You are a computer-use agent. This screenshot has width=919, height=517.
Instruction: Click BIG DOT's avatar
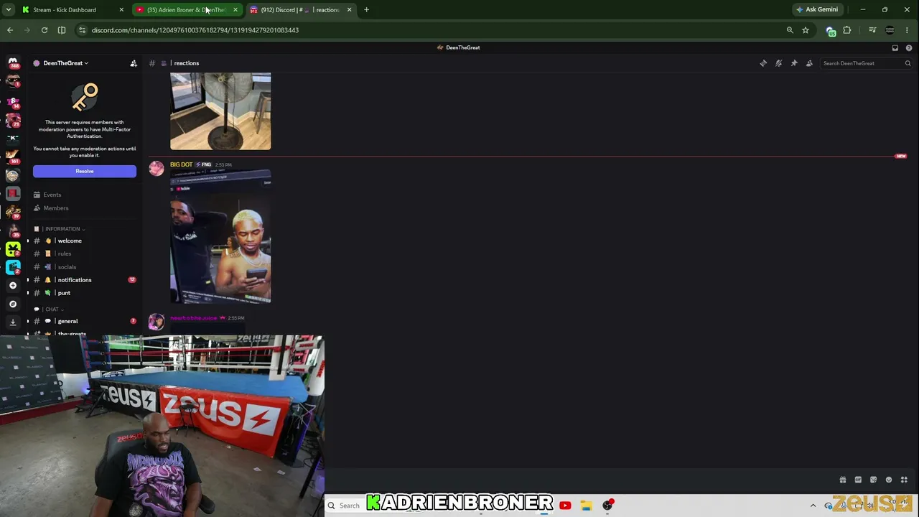(x=157, y=169)
